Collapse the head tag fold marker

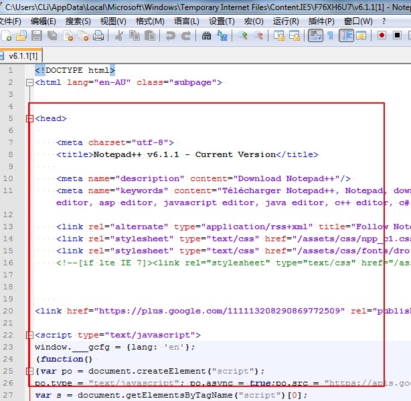click(29, 119)
